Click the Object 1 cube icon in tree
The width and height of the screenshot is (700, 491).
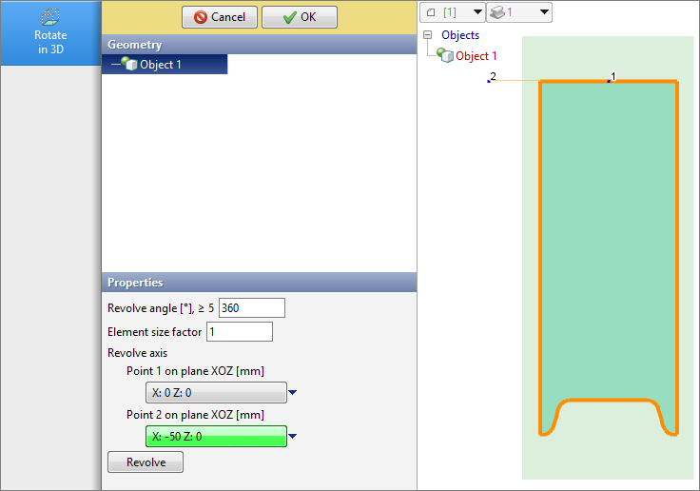click(x=444, y=56)
